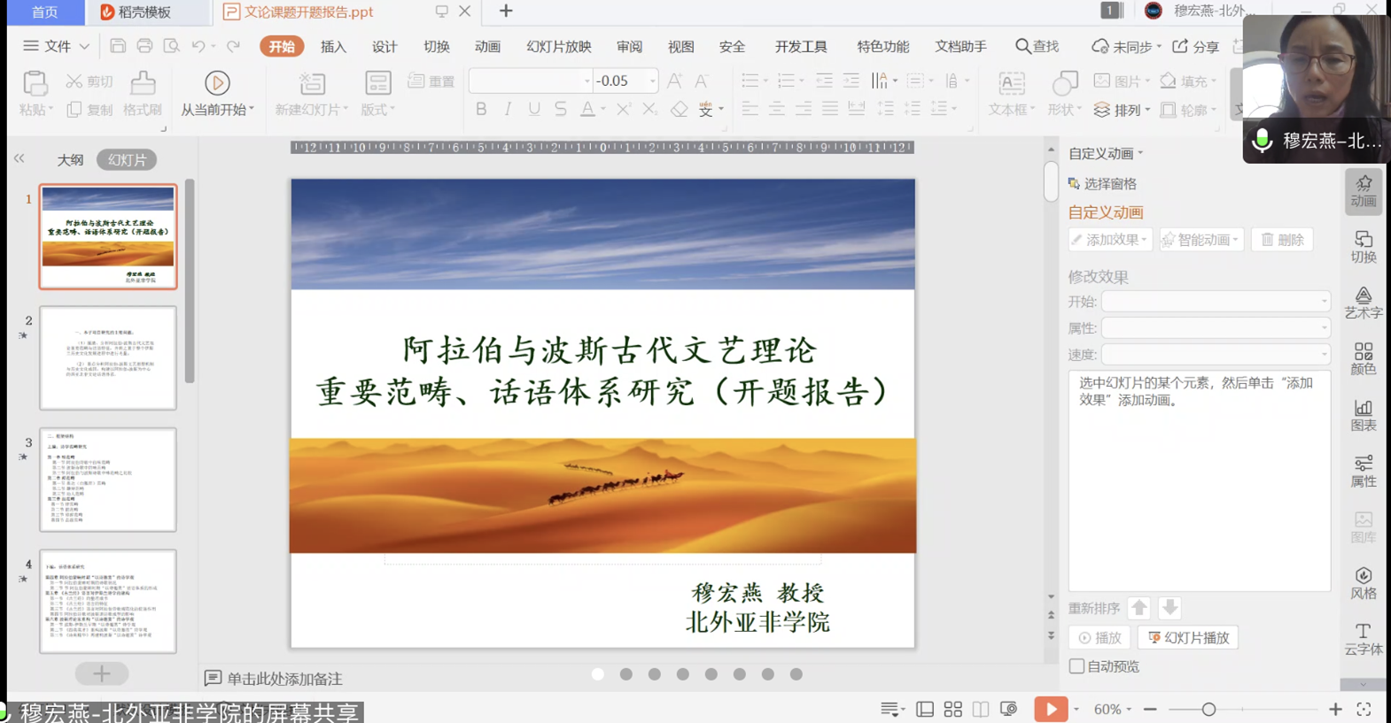1391x723 pixels.
Task: Open the 插入 ribbon tab
Action: click(333, 47)
